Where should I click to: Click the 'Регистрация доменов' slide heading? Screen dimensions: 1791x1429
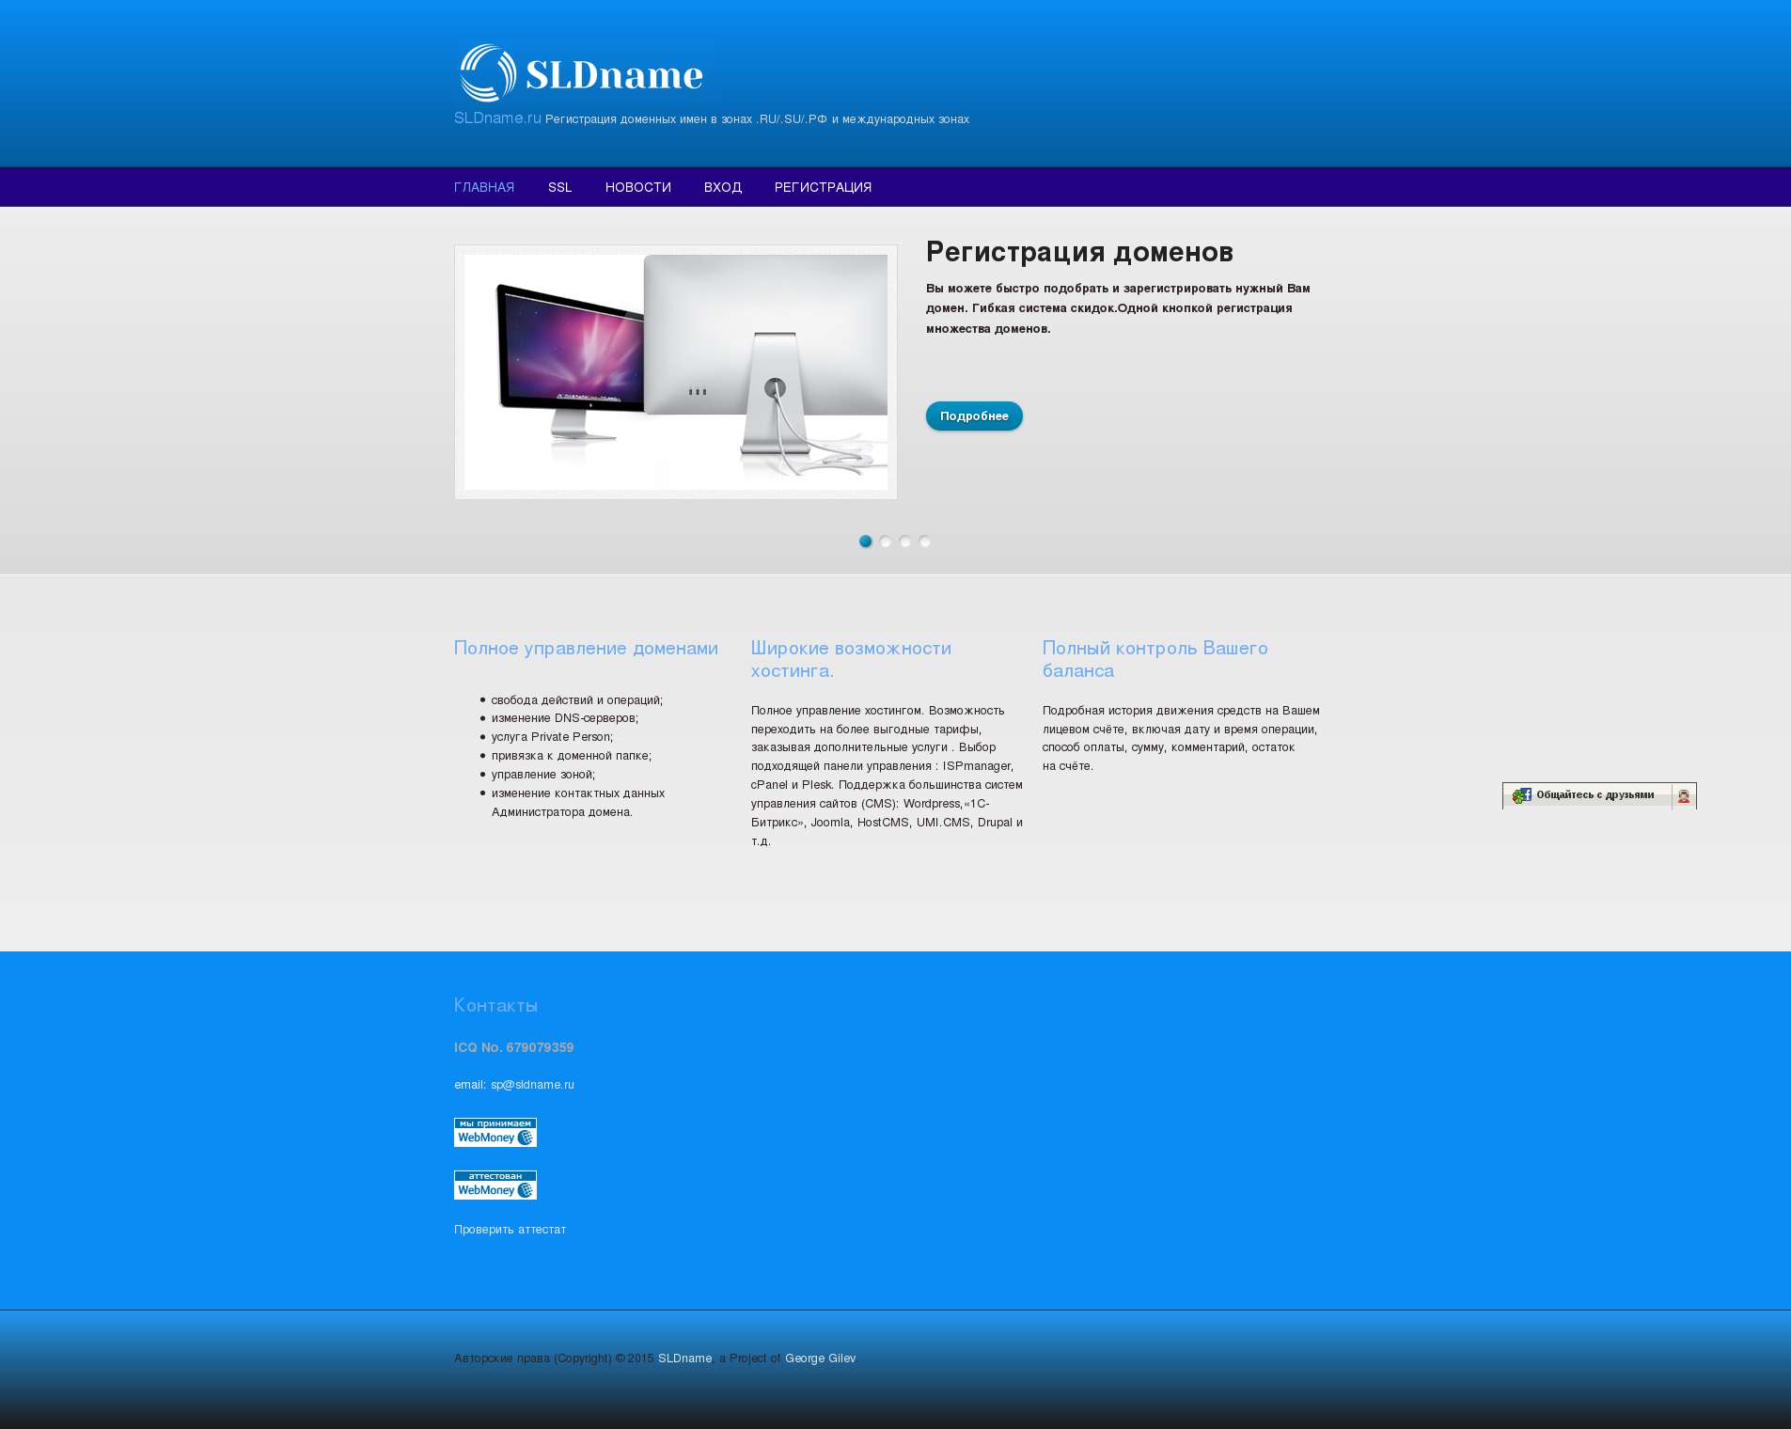pyautogui.click(x=1079, y=252)
